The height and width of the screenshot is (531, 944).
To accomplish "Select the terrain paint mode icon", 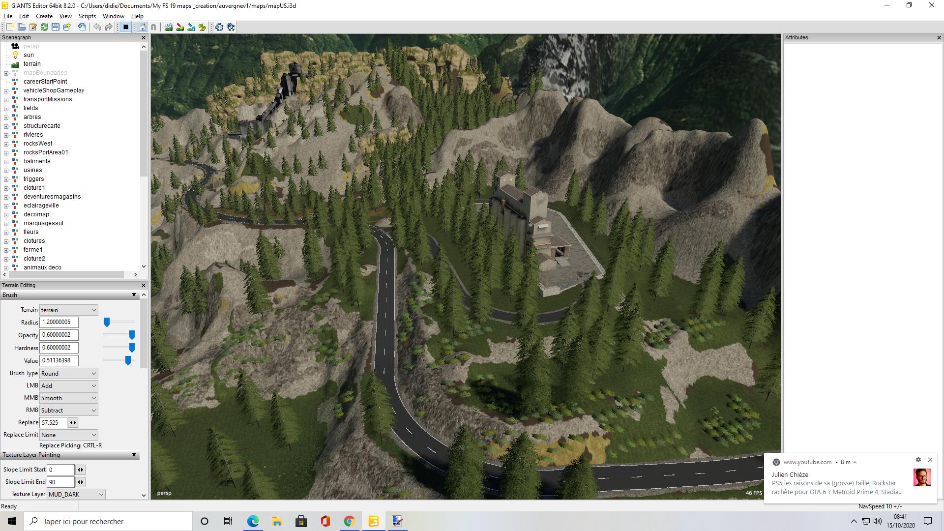I will (x=180, y=27).
